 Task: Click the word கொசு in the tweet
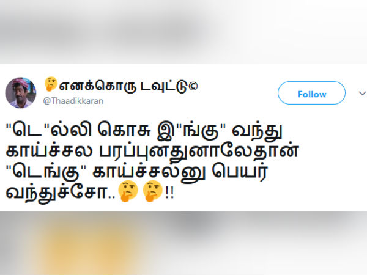(124, 130)
